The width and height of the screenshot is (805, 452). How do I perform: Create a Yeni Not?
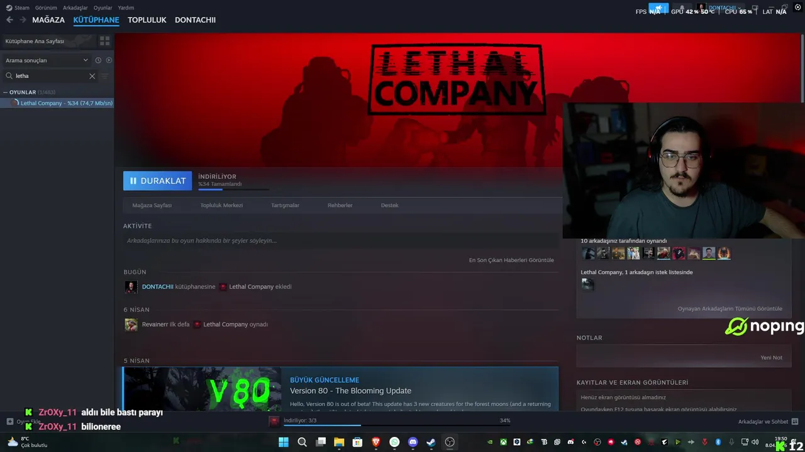771,358
